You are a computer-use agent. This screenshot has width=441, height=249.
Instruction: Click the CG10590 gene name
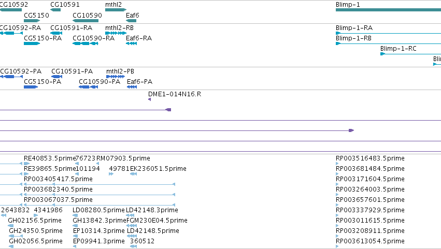click(x=87, y=16)
